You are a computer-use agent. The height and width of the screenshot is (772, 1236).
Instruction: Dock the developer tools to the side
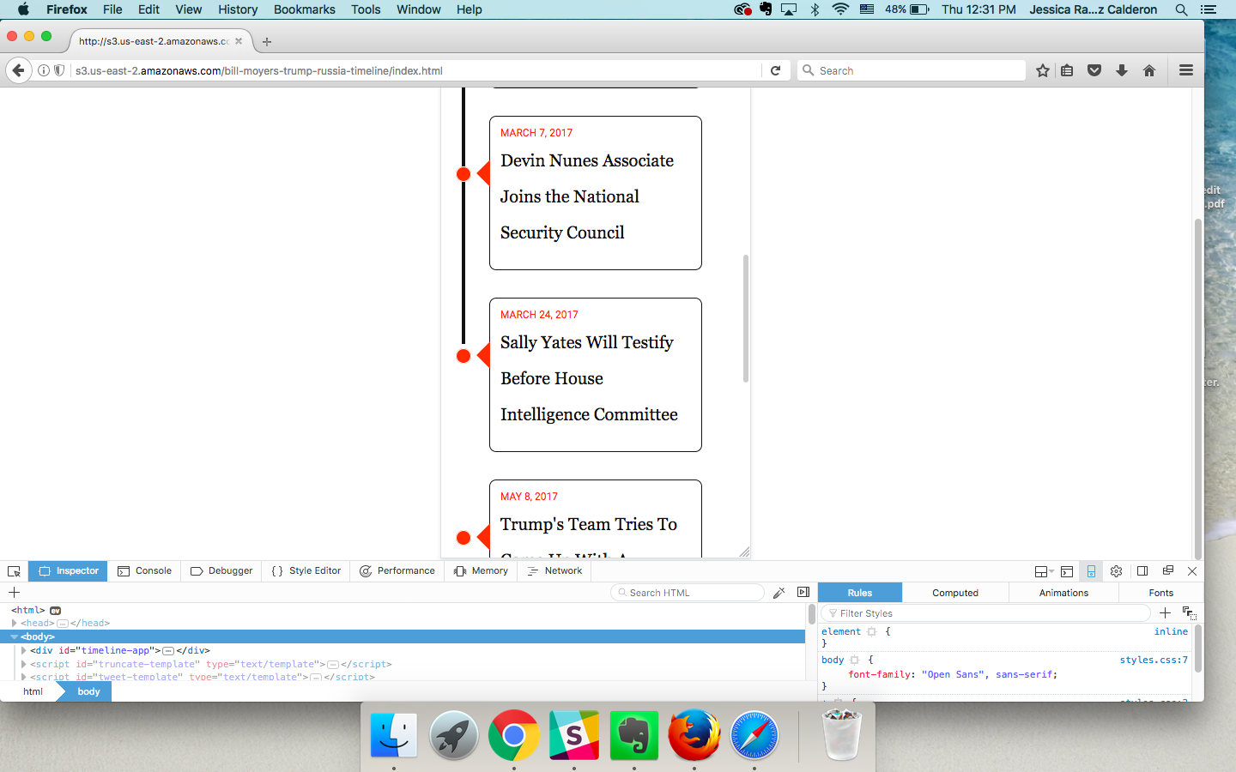[1142, 571]
